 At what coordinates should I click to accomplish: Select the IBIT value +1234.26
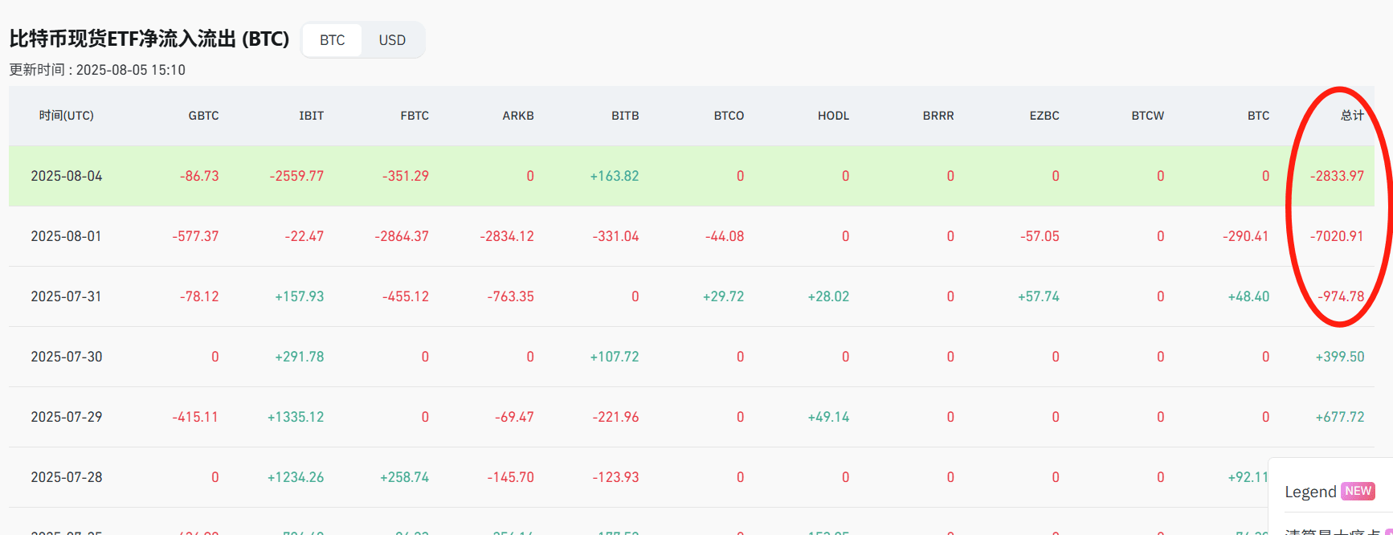coord(296,477)
